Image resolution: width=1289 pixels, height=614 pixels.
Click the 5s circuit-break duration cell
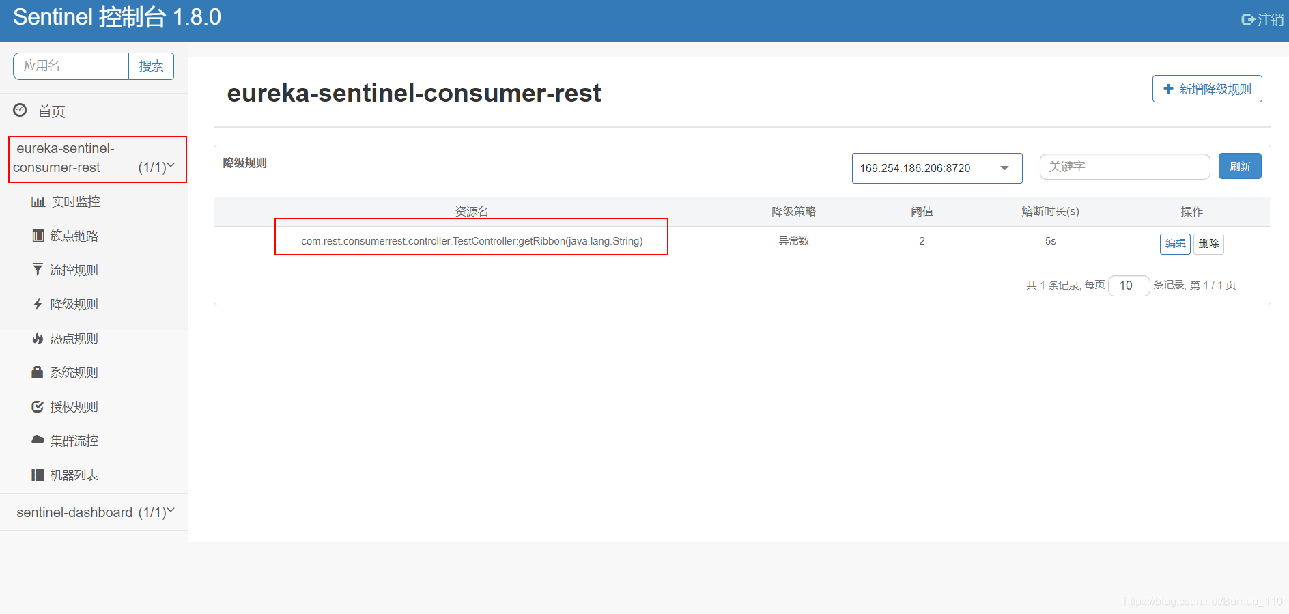[1050, 241]
